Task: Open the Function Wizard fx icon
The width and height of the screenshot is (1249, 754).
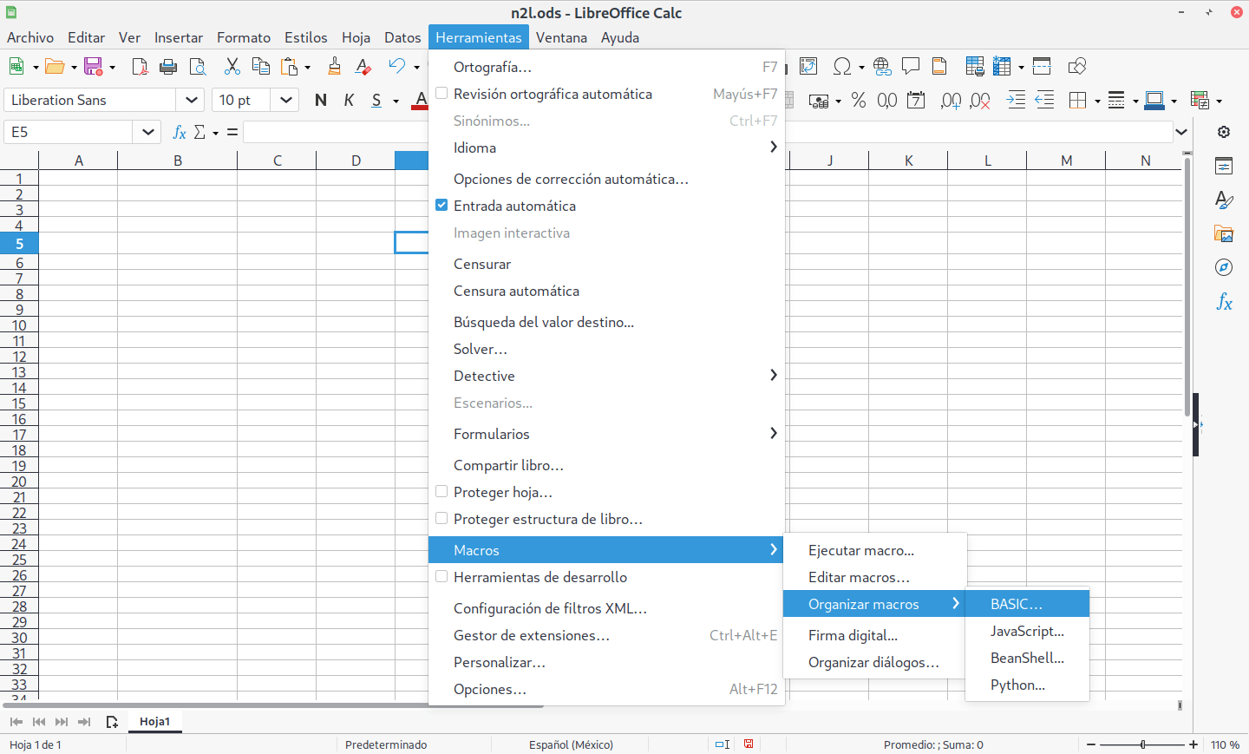Action: (180, 132)
